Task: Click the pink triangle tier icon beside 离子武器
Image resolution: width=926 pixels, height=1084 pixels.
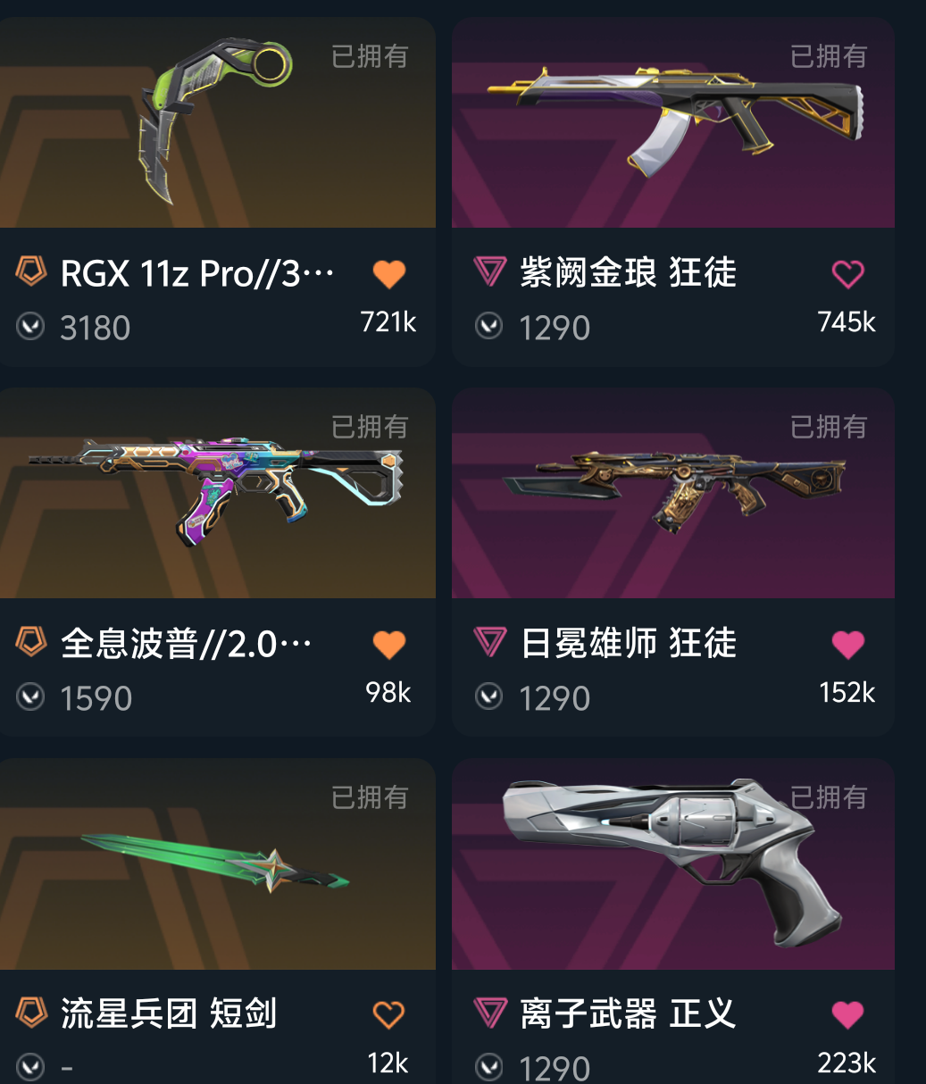Action: (x=489, y=1013)
